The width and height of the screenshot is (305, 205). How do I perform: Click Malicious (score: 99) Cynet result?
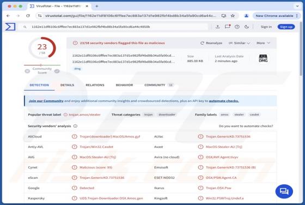pos(96,167)
